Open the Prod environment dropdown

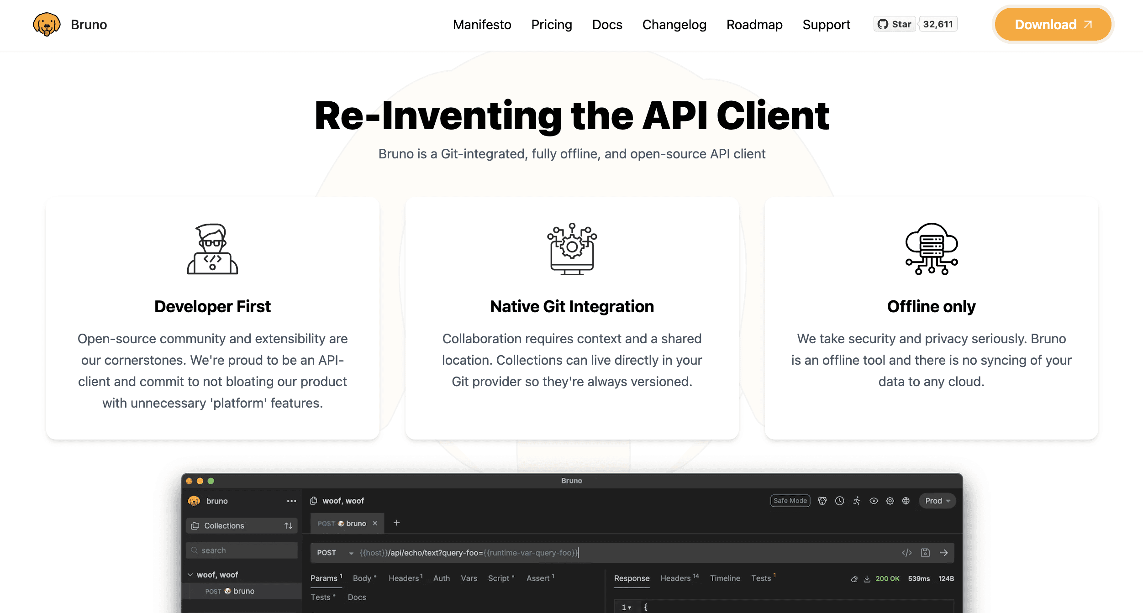[x=938, y=501]
